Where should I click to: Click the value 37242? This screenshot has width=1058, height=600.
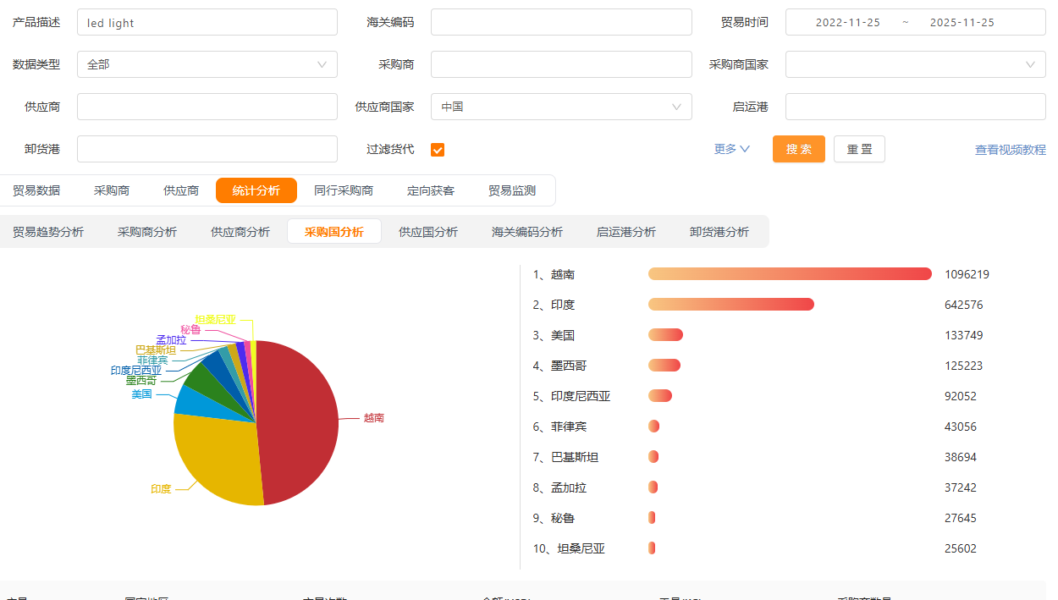[961, 487]
